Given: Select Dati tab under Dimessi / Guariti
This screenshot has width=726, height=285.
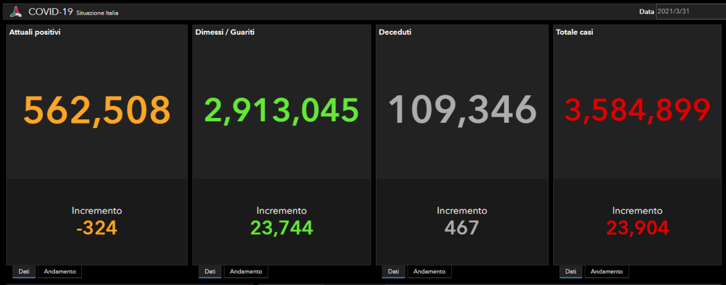Looking at the screenshot, I should tap(210, 272).
